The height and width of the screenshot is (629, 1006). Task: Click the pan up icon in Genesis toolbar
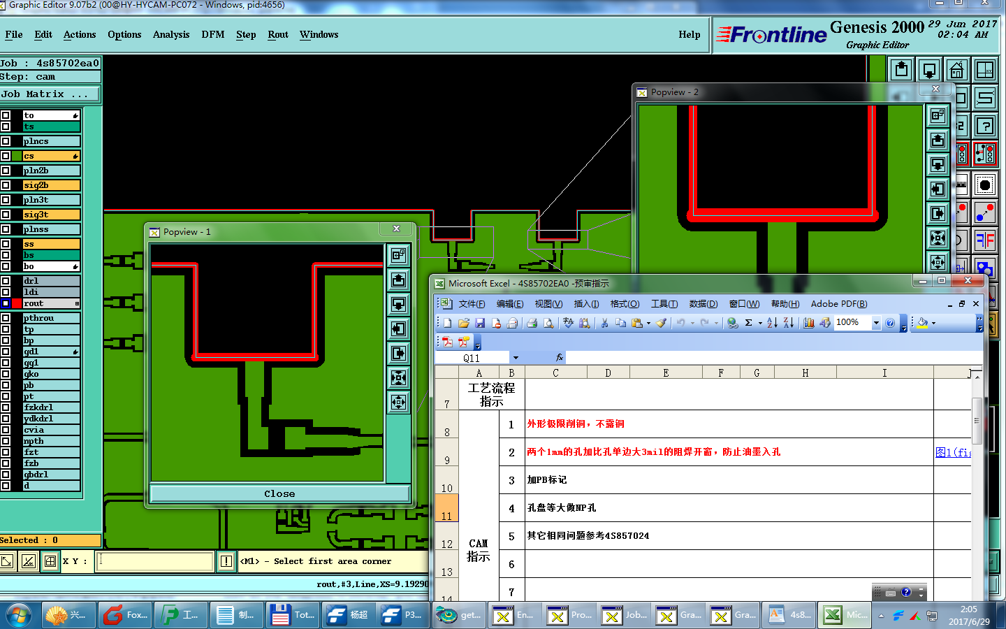pos(901,70)
